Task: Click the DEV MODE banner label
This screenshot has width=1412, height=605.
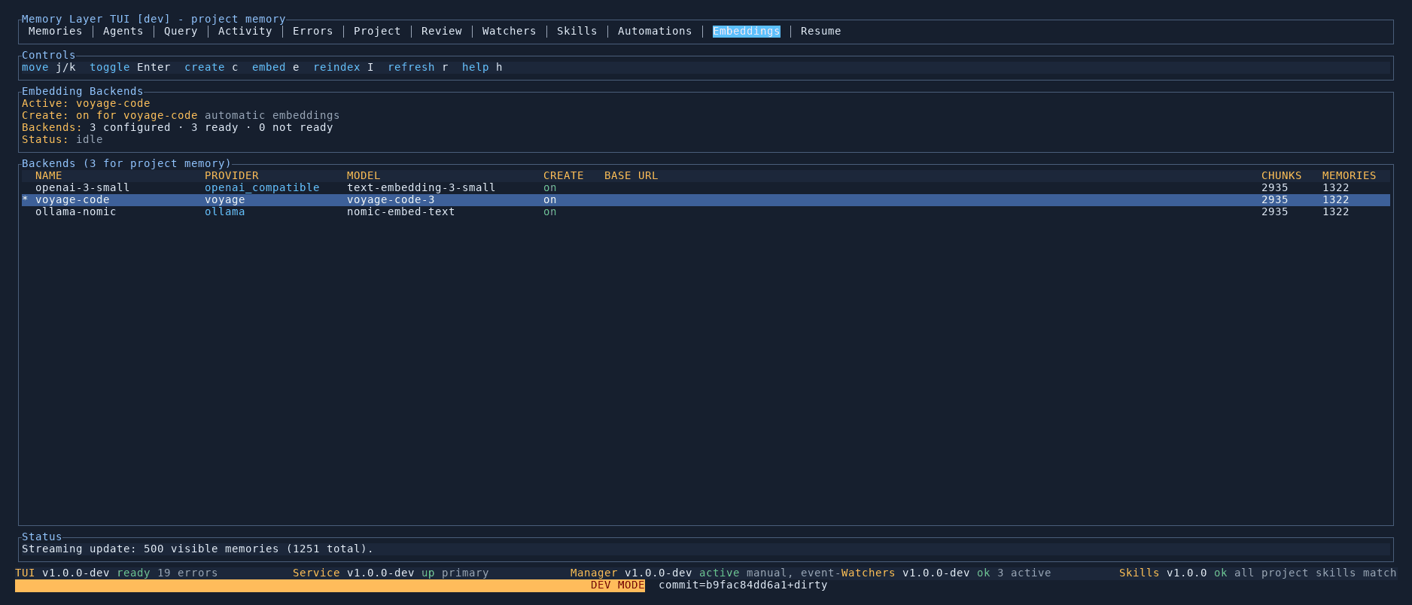Action: [x=617, y=585]
